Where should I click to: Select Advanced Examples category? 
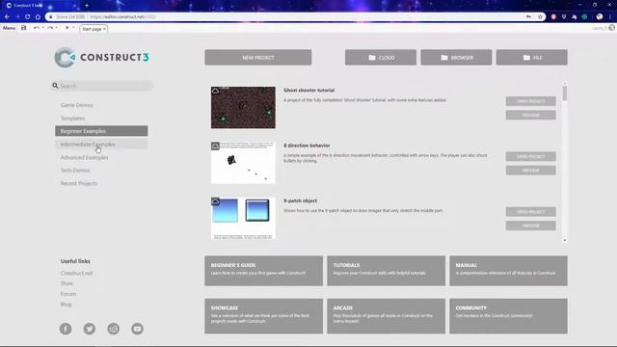pos(101,157)
